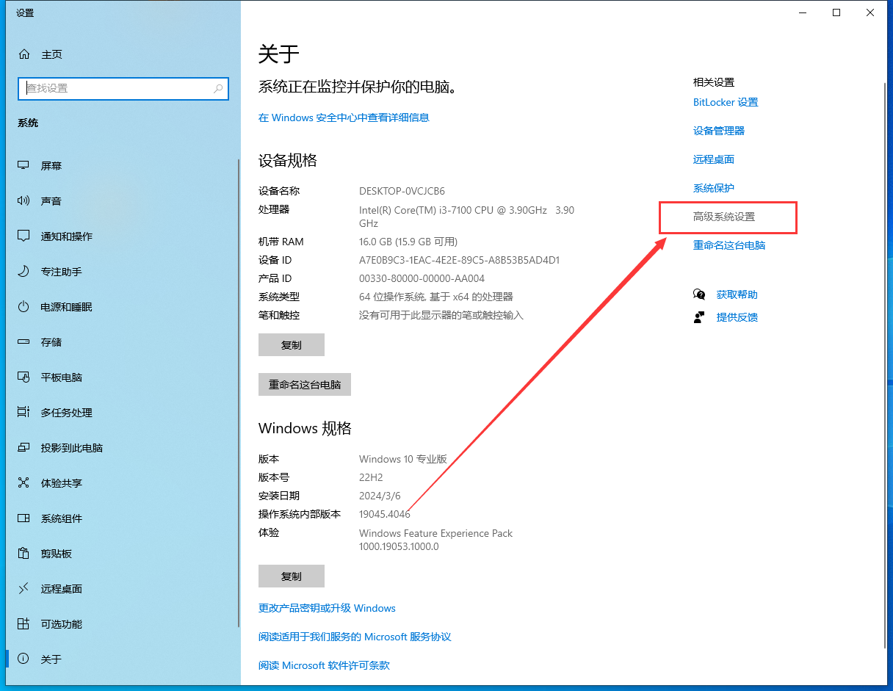Click the 多任务处理 multitasking icon
This screenshot has height=691, width=893.
pos(23,413)
